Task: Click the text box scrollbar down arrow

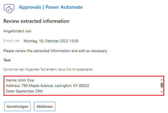Action: coord(162,92)
